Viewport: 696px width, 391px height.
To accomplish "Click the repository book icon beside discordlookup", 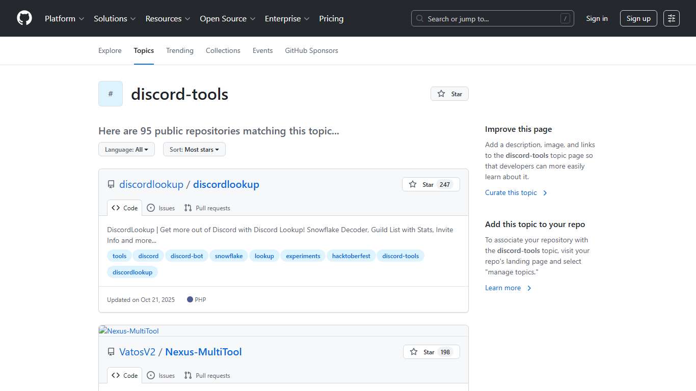I will click(111, 184).
